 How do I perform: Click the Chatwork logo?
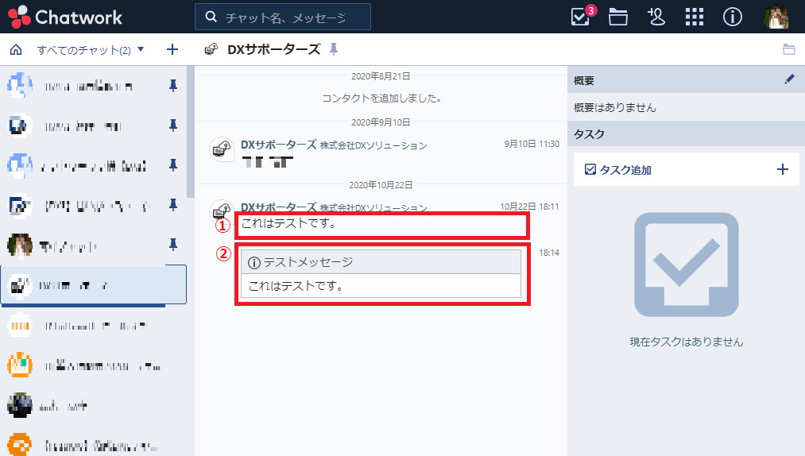(65, 17)
